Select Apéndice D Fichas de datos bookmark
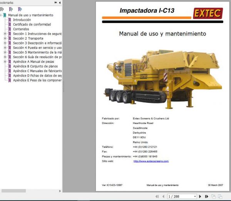 pos(37,75)
